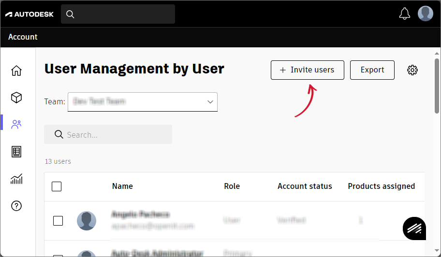Click the magnifier icon in top search bar
The image size is (441, 257).
pyautogui.click(x=70, y=14)
